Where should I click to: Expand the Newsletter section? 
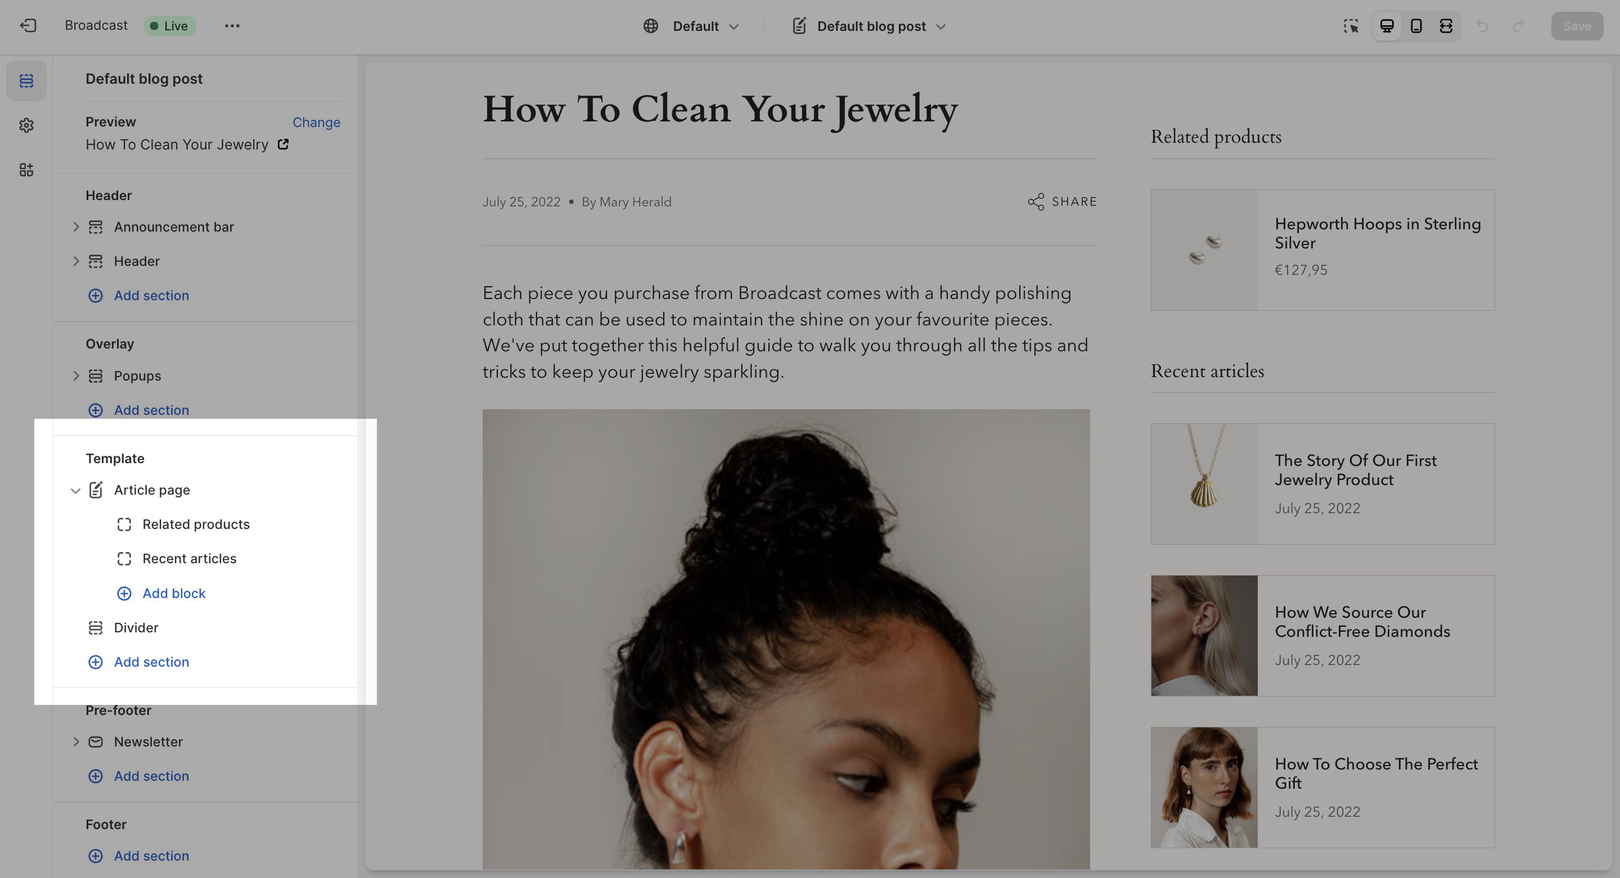pos(75,741)
